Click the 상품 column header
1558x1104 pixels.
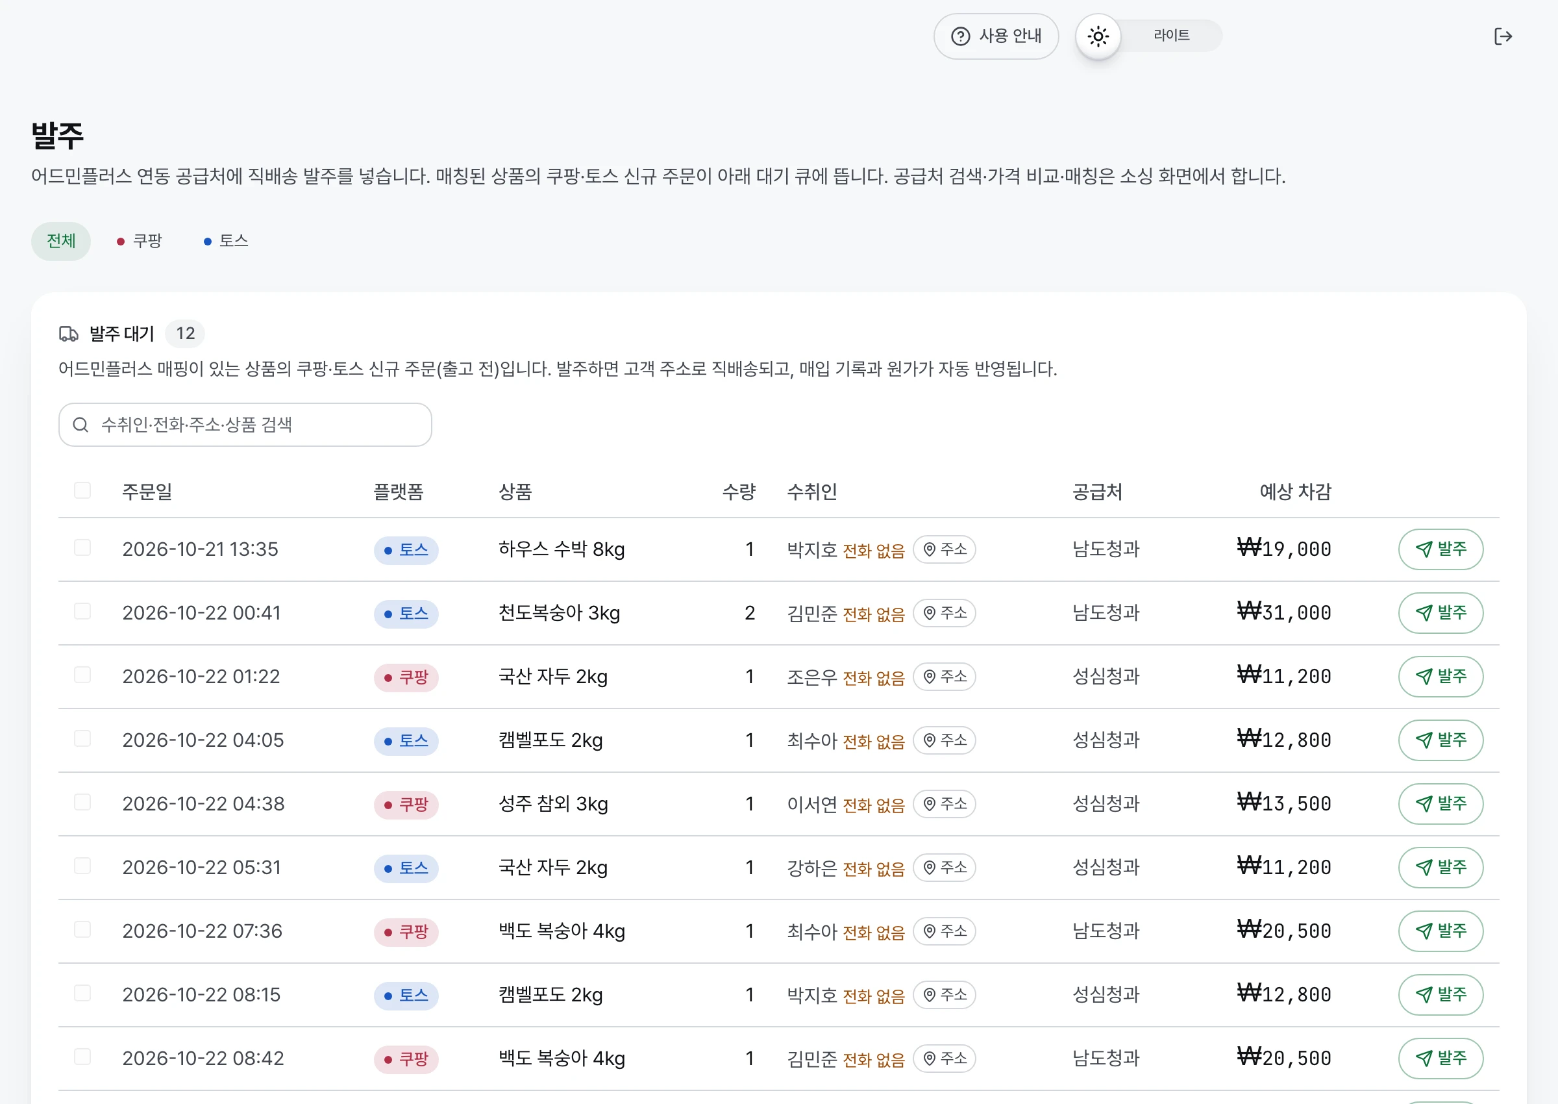515,492
